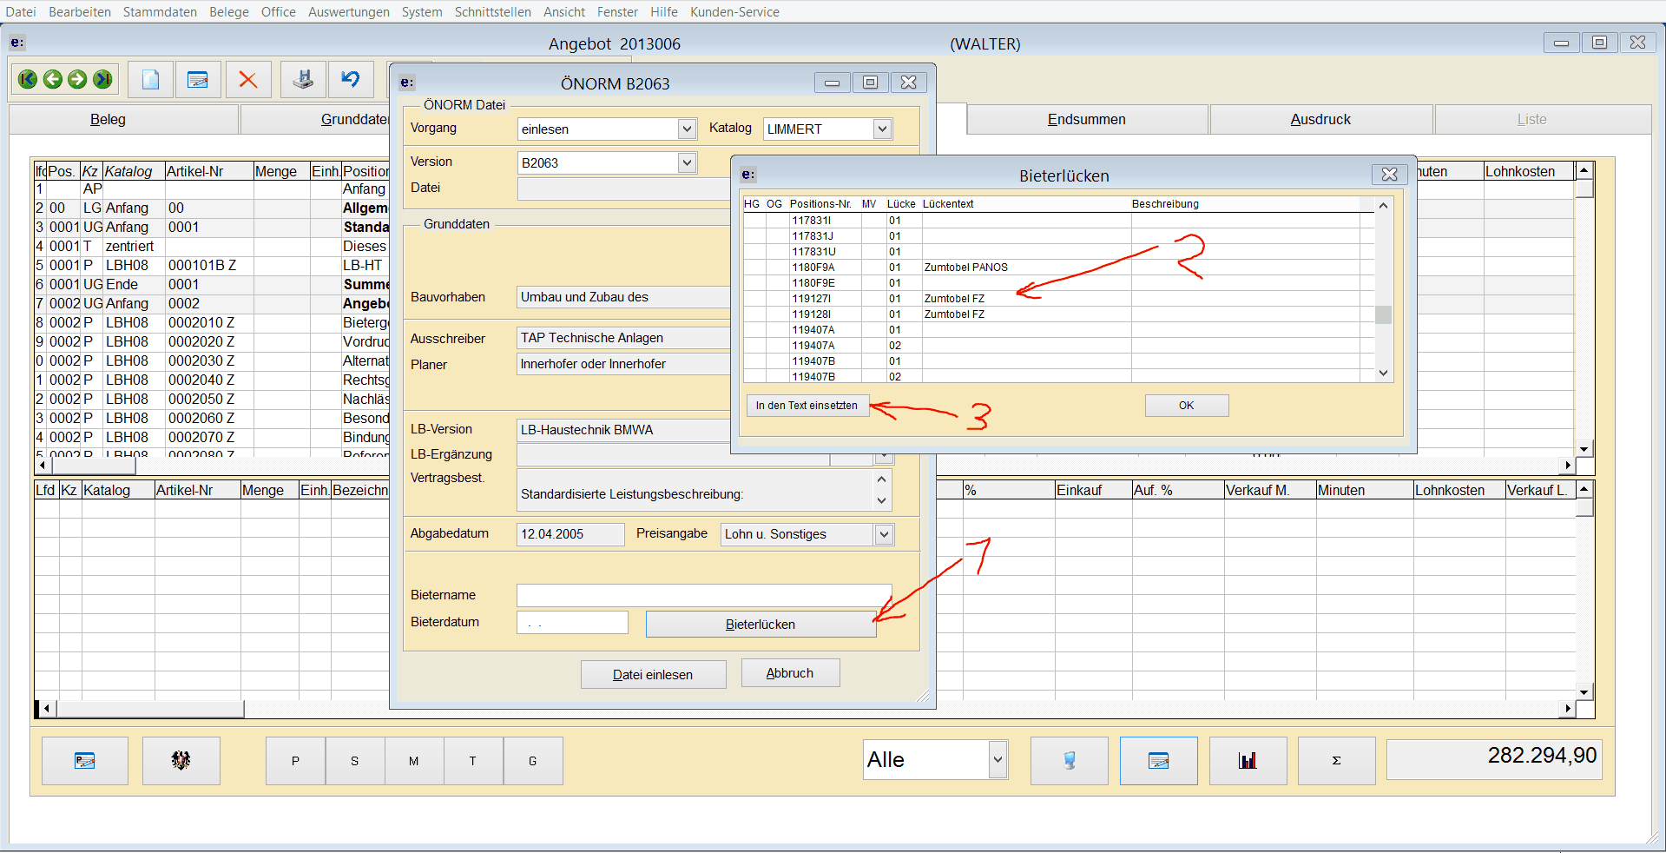Click the Bieterdatum input field
Screen dimensions: 1666x853
572,623
